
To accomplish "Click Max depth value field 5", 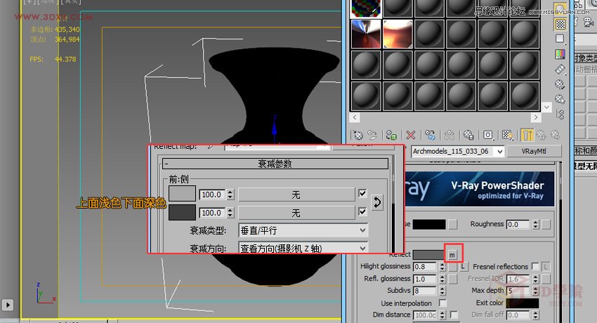I will pos(518,291).
